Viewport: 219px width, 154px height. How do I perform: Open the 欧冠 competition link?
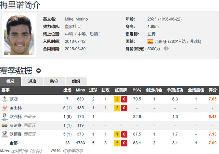tap(14, 99)
